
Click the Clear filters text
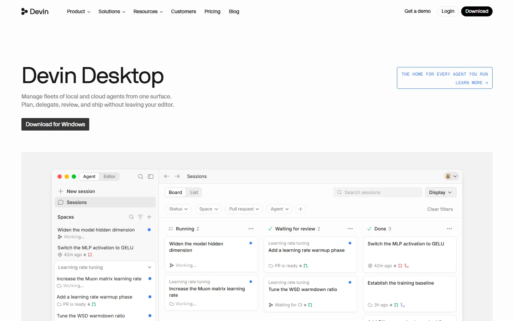(x=440, y=209)
